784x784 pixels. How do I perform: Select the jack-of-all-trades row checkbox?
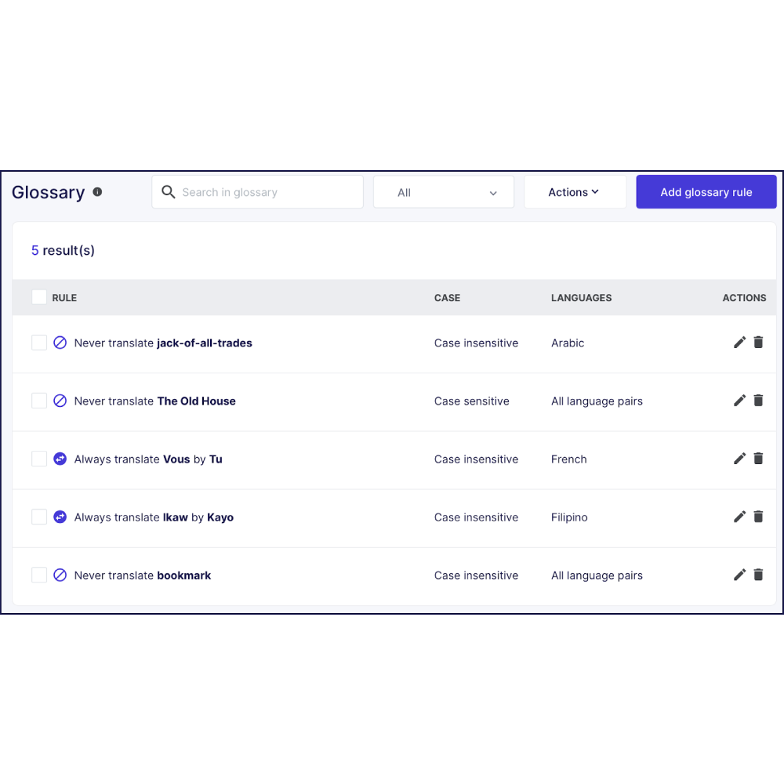39,342
